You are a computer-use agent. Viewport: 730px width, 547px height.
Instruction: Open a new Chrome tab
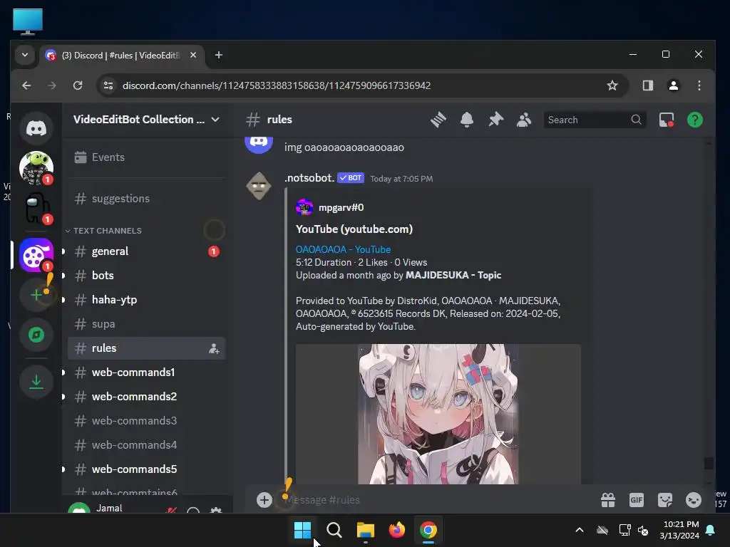click(218, 55)
